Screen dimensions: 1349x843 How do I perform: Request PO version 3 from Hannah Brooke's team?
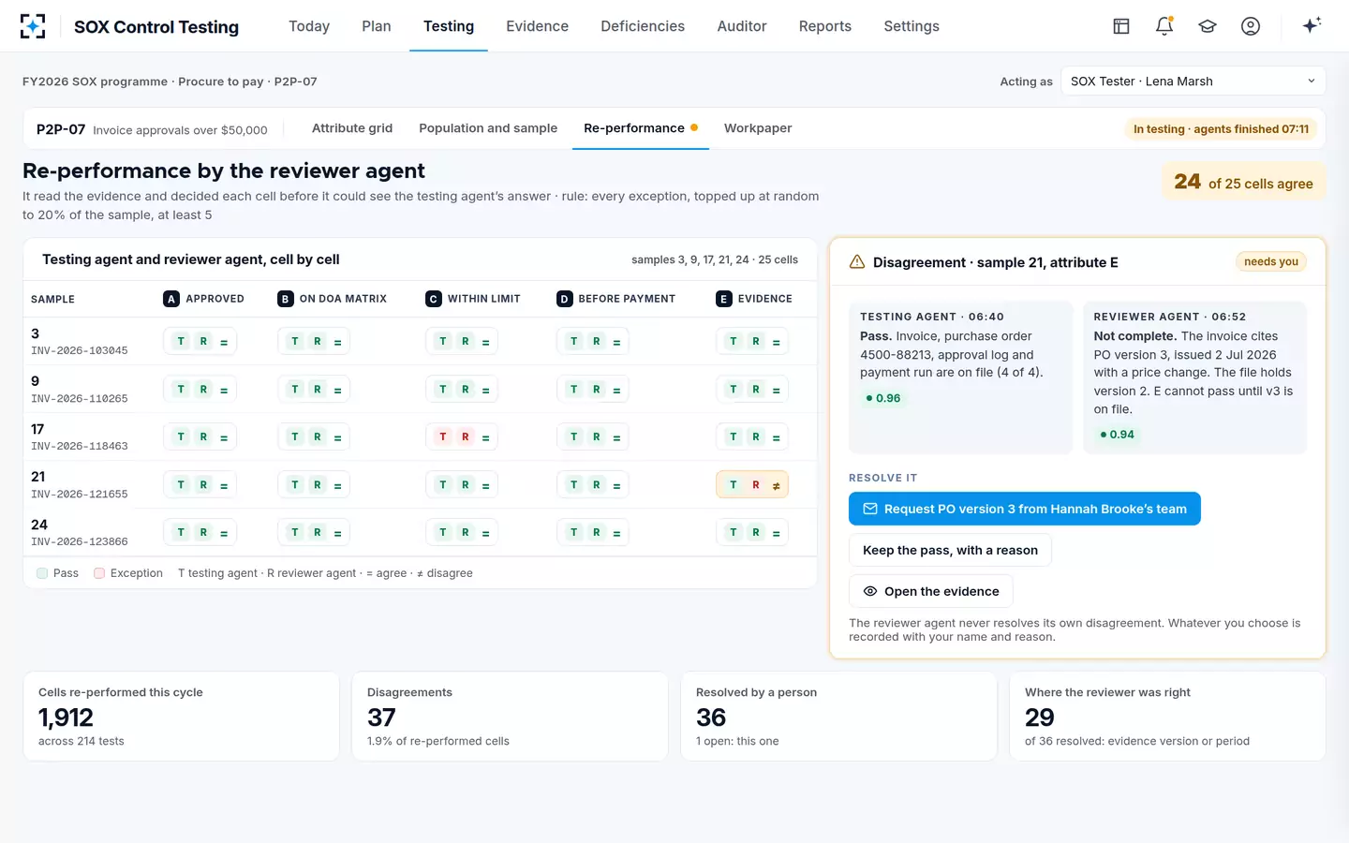(1025, 509)
